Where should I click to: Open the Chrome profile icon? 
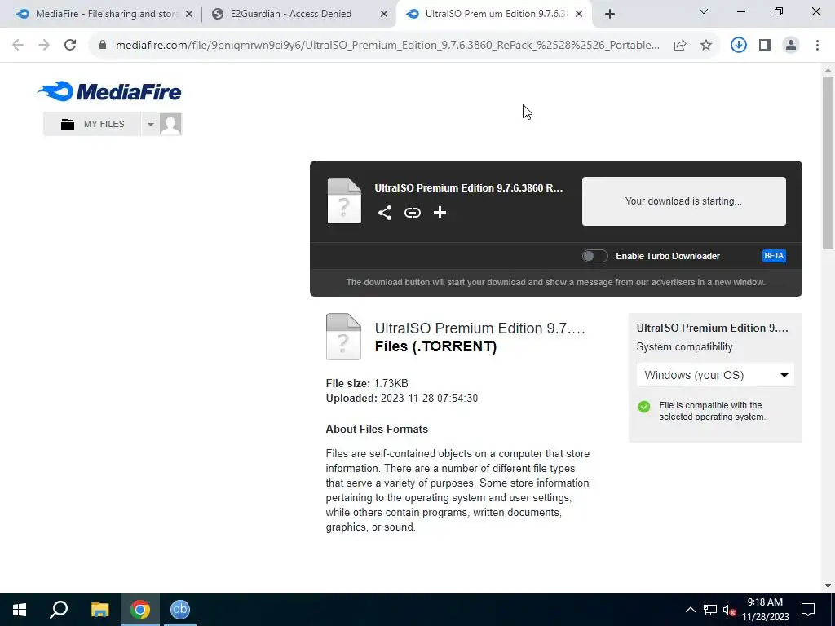tap(791, 46)
